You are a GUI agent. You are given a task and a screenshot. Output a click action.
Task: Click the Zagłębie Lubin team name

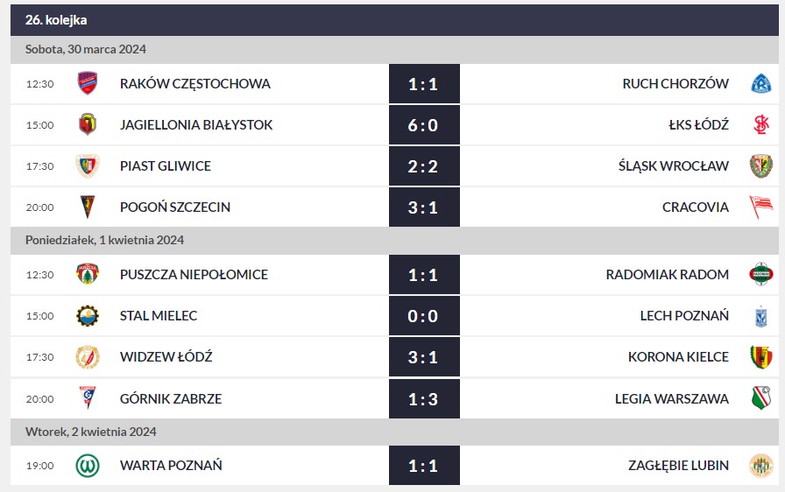point(678,466)
